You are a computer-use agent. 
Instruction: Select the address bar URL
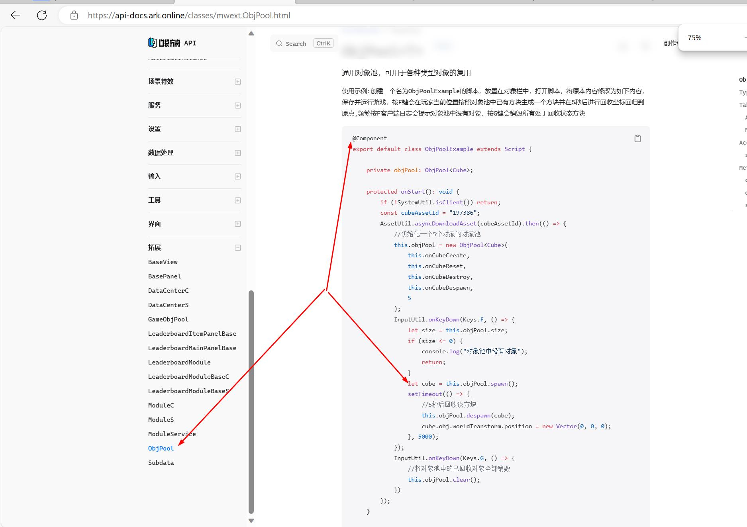(x=189, y=16)
